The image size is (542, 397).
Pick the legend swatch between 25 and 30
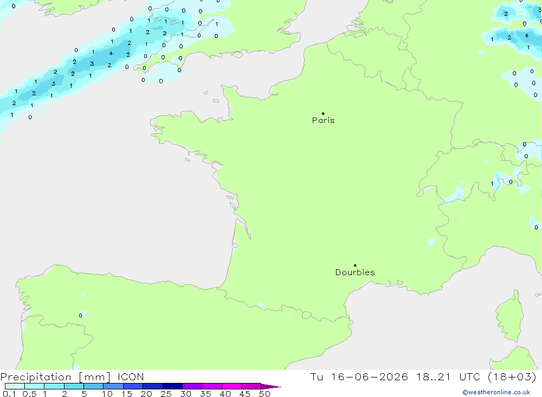[172, 386]
